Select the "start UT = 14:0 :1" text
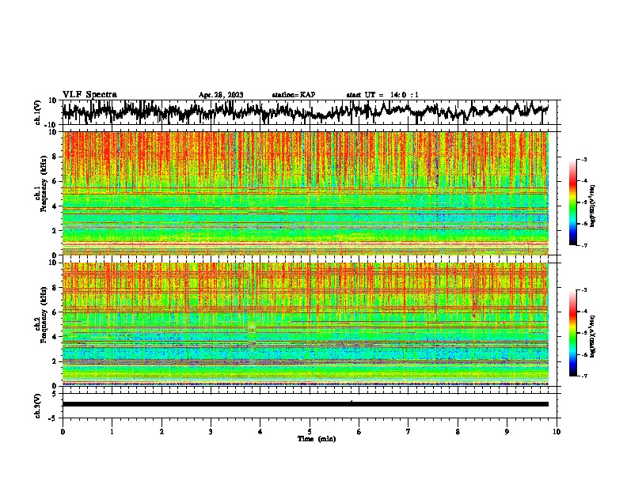 382,95
